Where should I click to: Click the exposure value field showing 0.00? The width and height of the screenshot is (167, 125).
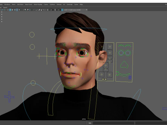(x=51, y=10)
